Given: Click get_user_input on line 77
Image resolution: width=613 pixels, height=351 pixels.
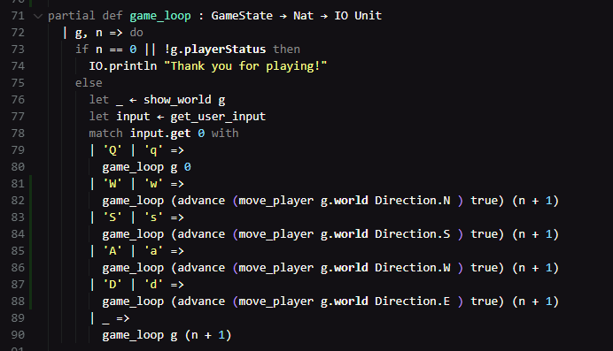Looking at the screenshot, I should [218, 117].
